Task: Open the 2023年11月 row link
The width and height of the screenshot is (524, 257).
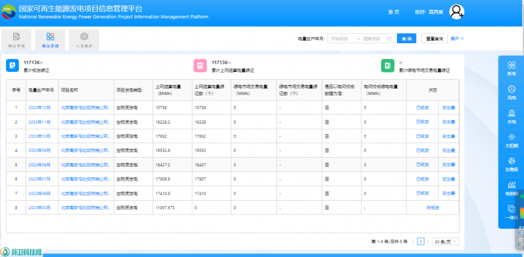Action: click(x=39, y=122)
